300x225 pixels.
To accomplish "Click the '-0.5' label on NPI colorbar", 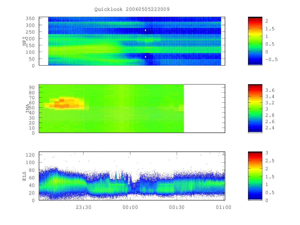I will [x=271, y=59].
